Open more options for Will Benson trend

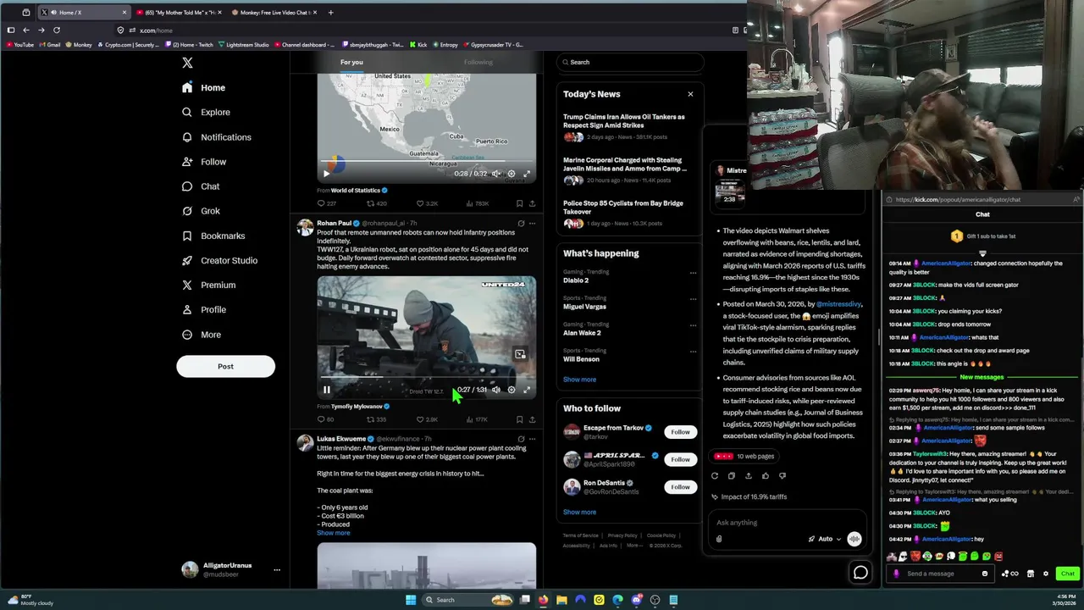pyautogui.click(x=693, y=352)
